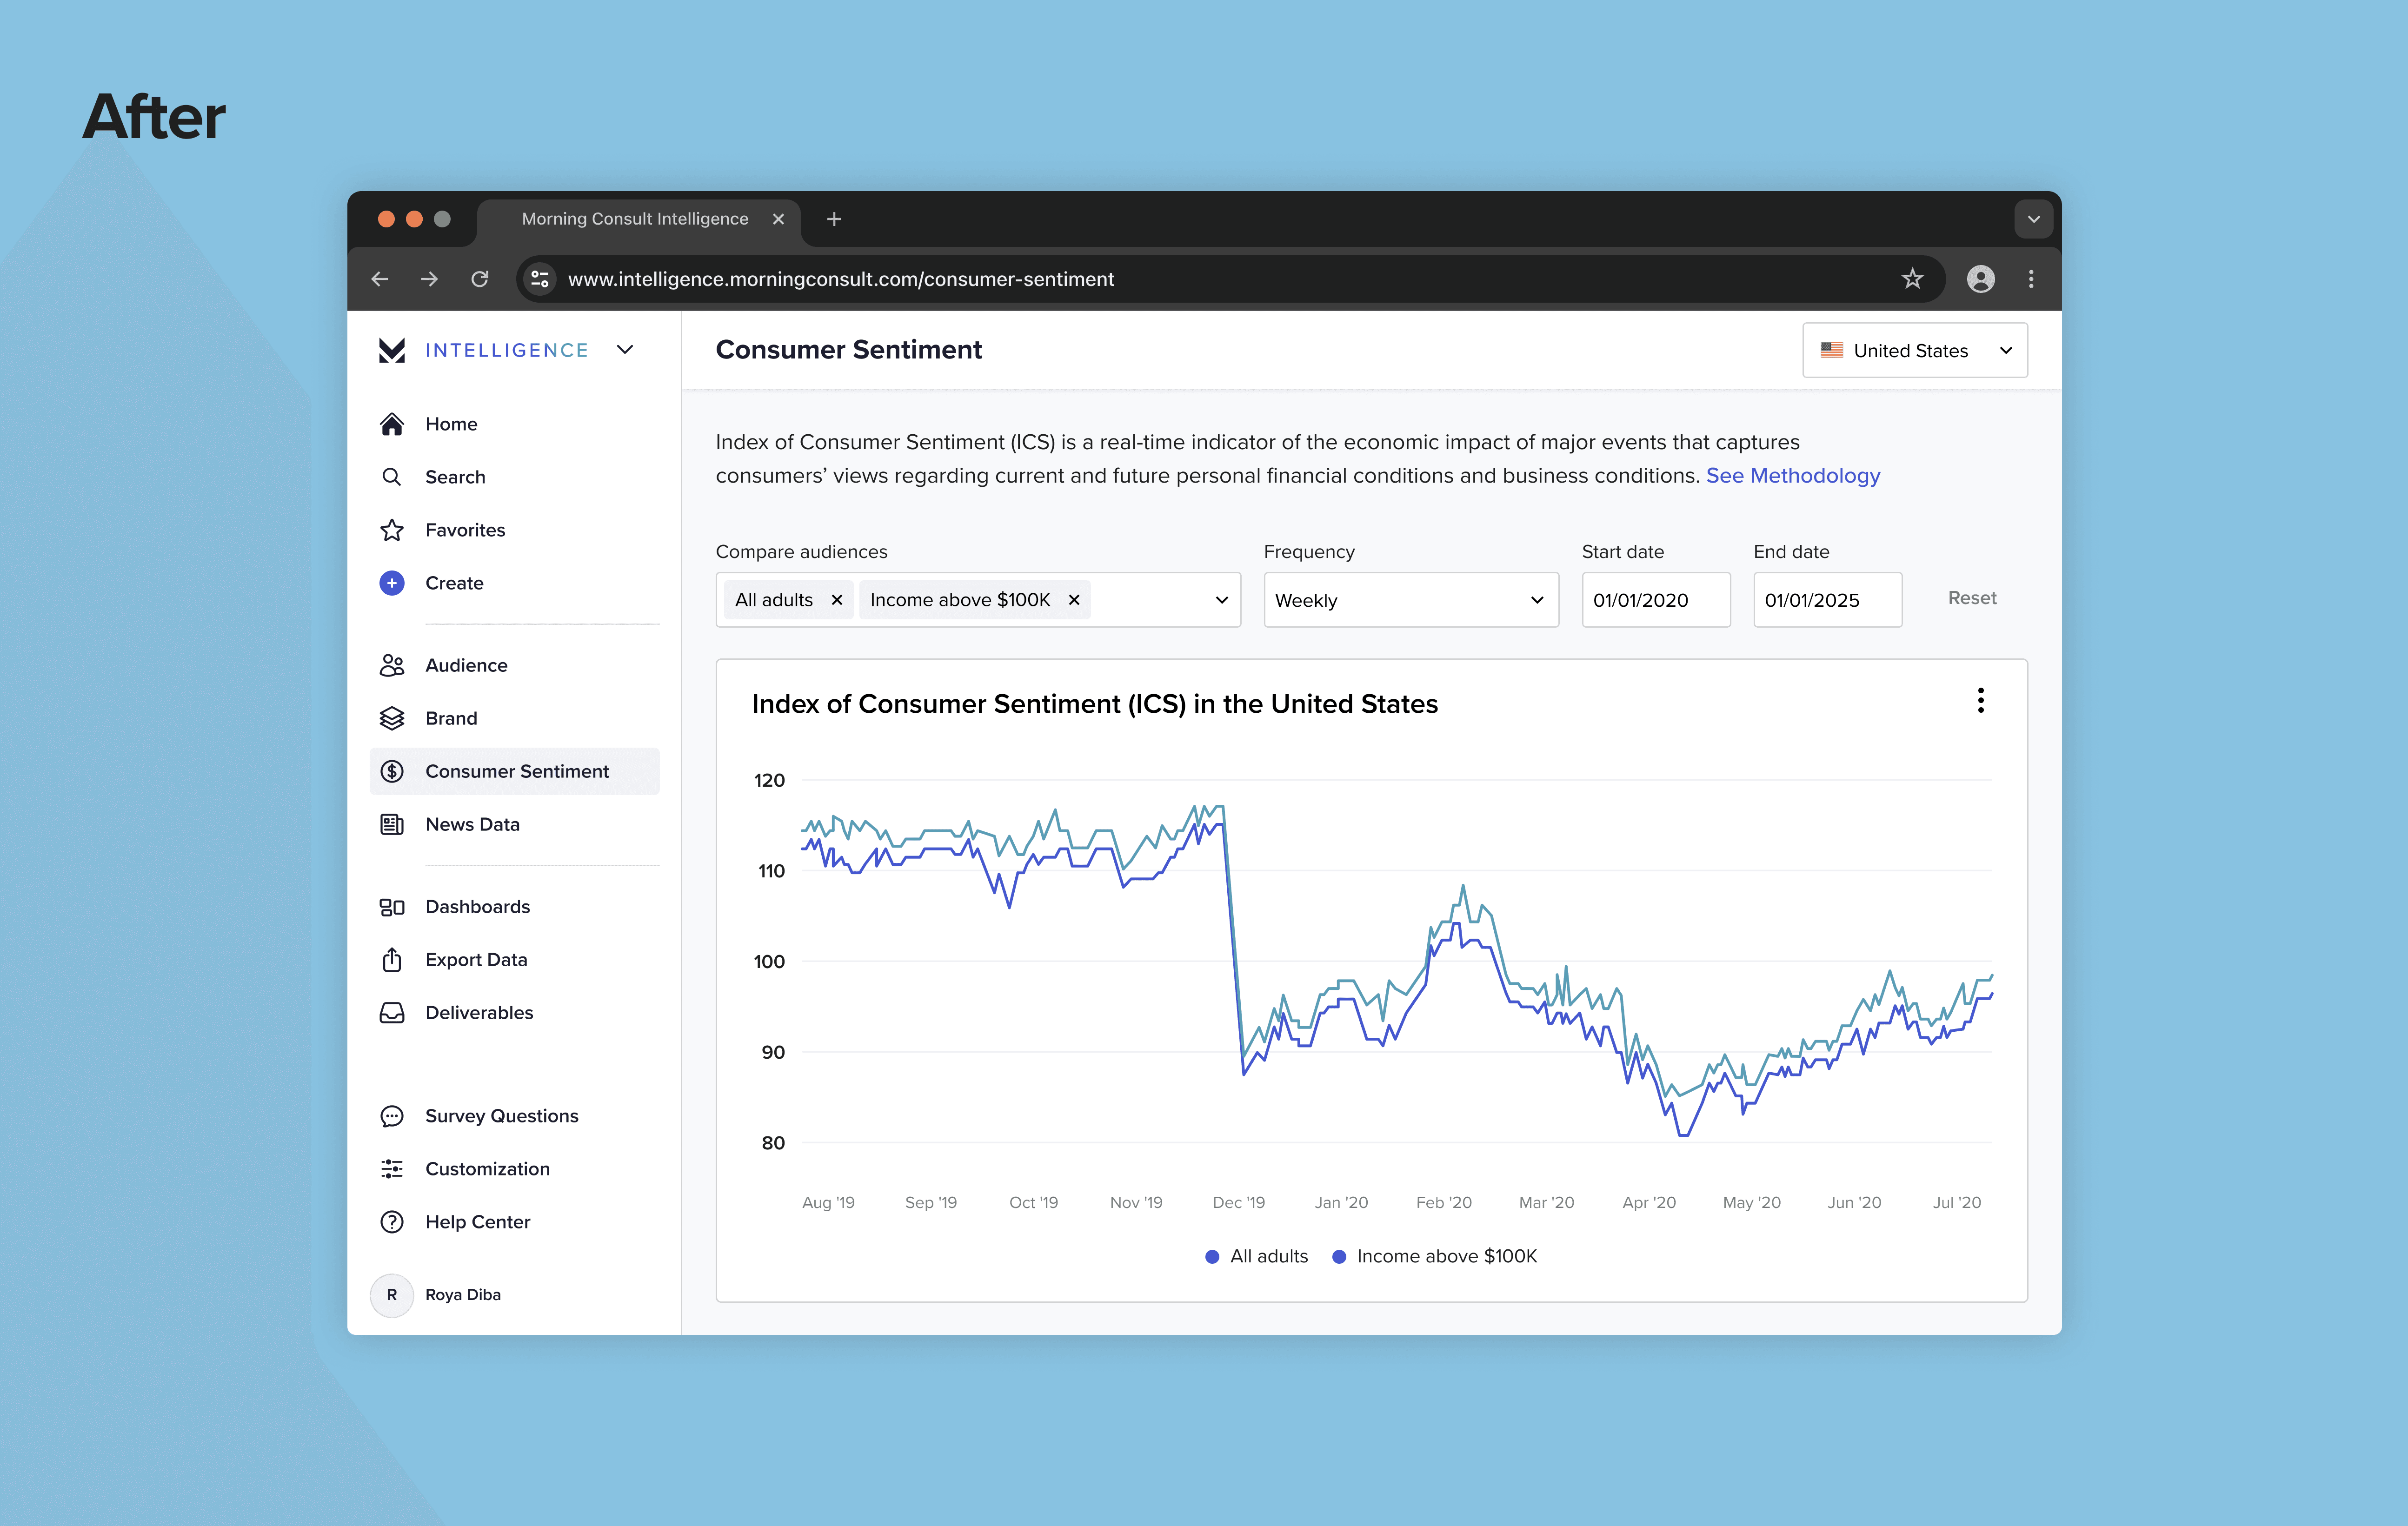The height and width of the screenshot is (1526, 2408).
Task: Open the News Data icon
Action: tap(391, 824)
